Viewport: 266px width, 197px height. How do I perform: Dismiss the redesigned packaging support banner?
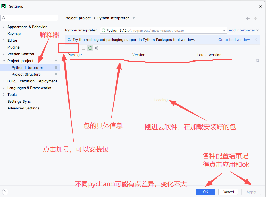coord(256,40)
